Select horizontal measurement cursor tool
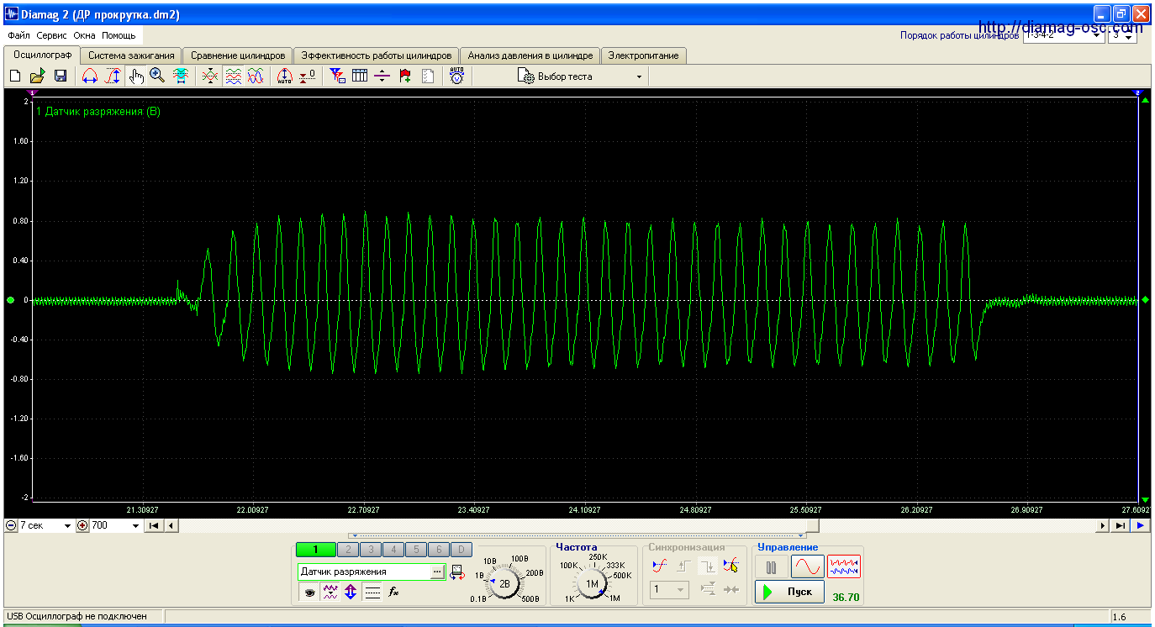Screen dimensions: 1155x627 (x=89, y=76)
